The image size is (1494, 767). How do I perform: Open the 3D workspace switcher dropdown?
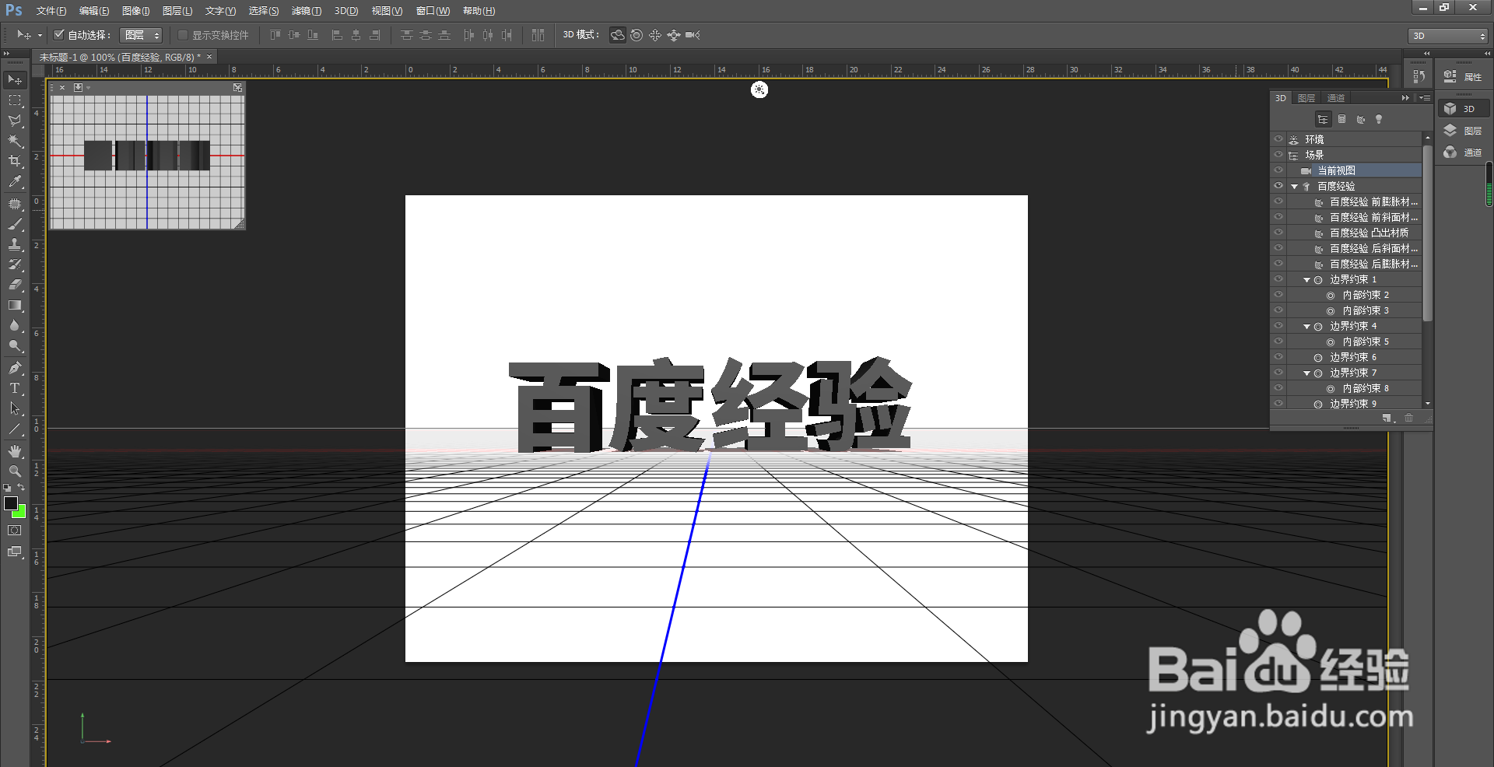[x=1448, y=36]
